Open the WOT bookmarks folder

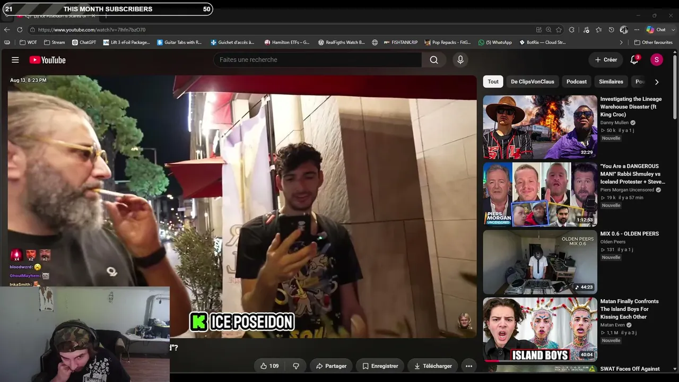(x=29, y=42)
